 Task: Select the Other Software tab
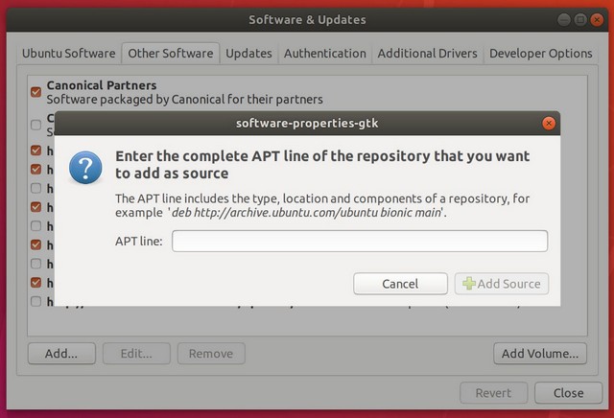171,54
